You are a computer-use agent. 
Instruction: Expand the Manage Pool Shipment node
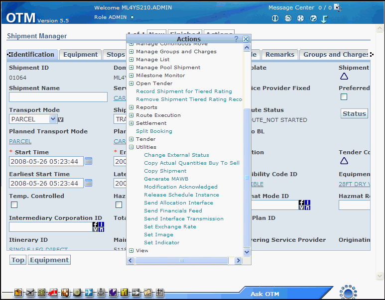pos(131,68)
